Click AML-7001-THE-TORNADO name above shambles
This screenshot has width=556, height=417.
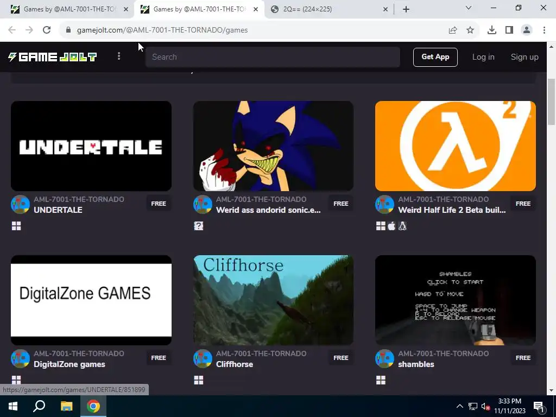pos(443,353)
